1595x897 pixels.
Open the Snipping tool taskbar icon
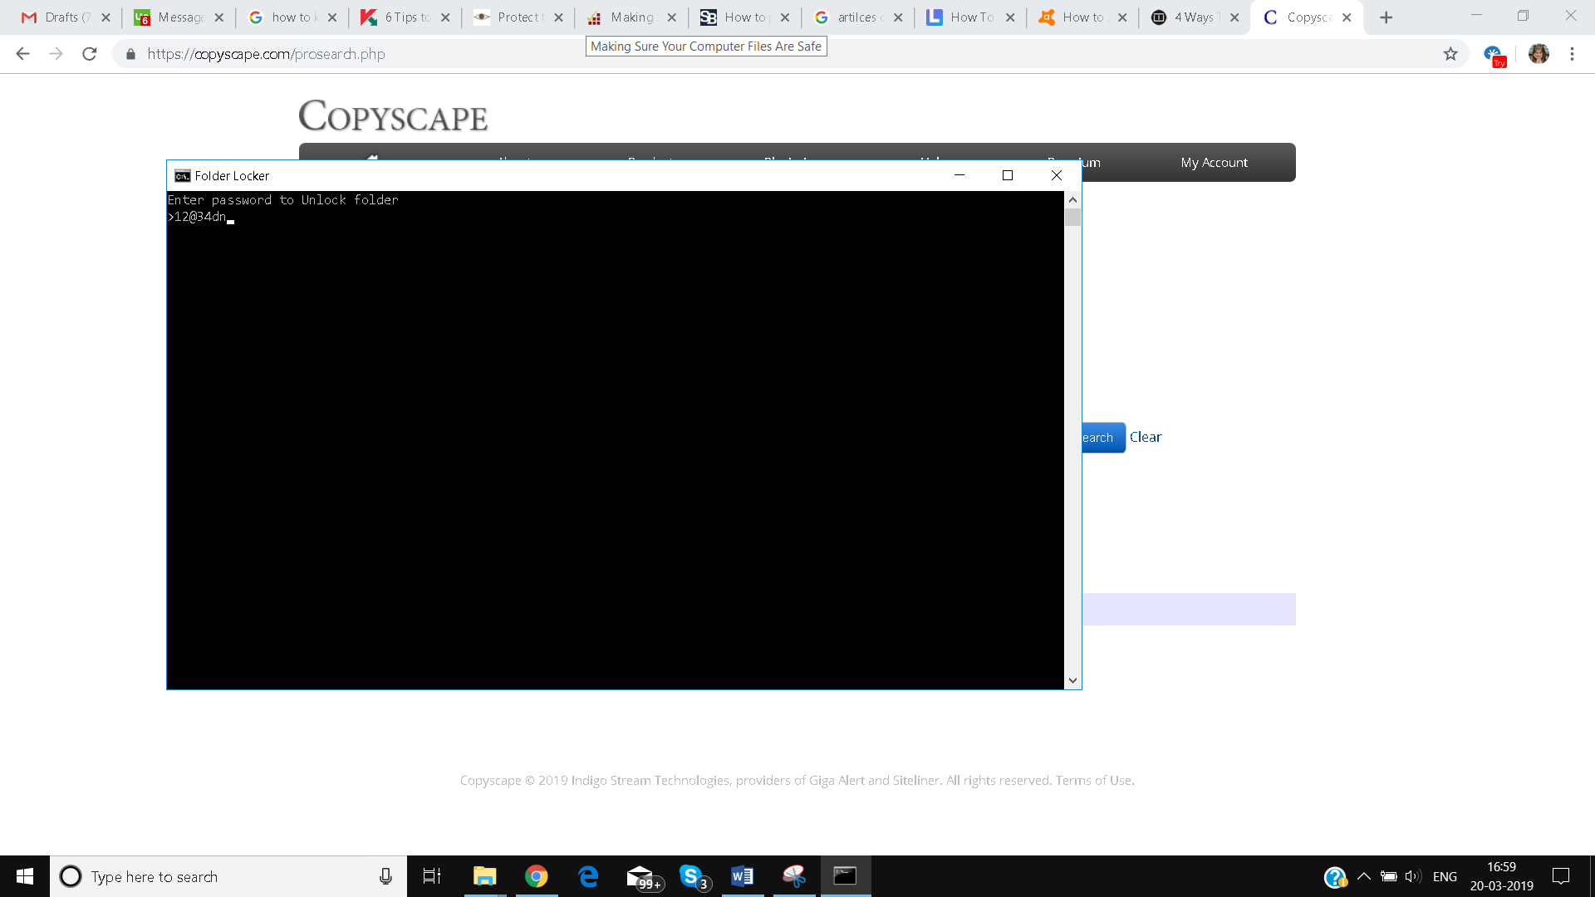pos(794,876)
